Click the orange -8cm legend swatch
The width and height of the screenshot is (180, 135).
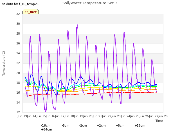click(x=58, y=126)
